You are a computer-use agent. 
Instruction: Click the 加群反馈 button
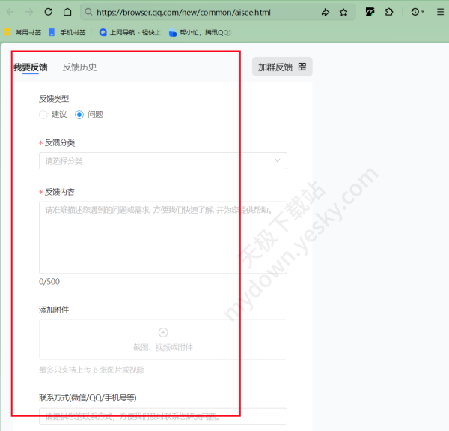pyautogui.click(x=281, y=67)
